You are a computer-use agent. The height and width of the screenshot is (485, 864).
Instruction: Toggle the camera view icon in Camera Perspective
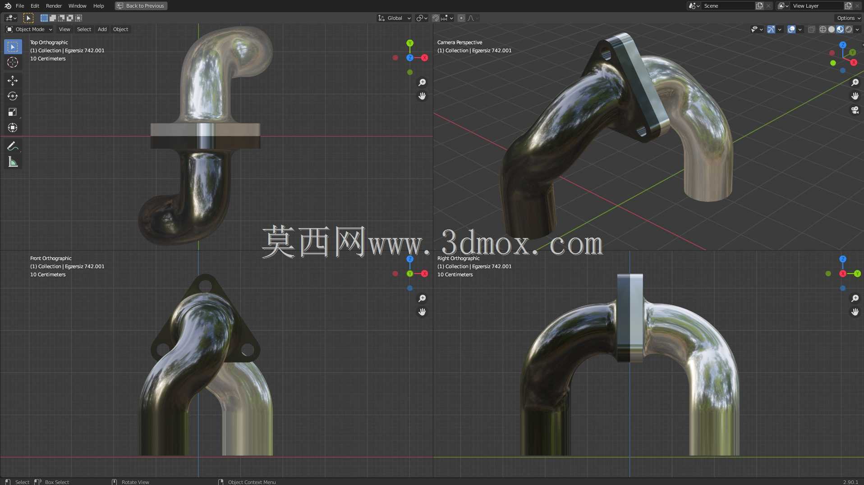855,110
